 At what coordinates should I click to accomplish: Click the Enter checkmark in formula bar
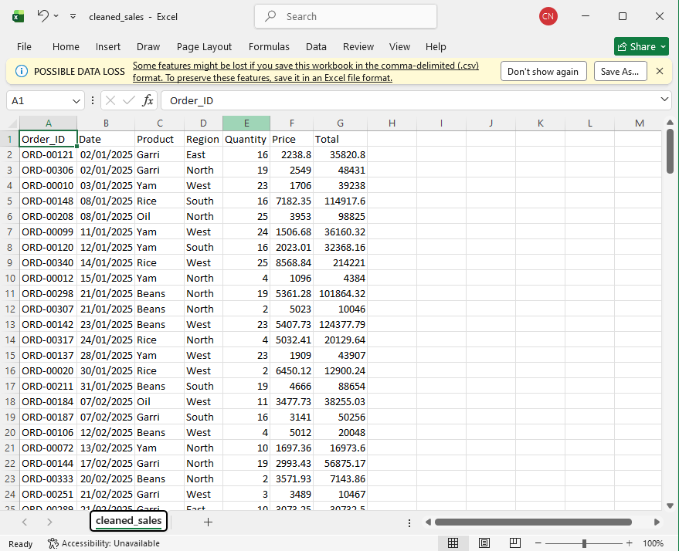128,101
